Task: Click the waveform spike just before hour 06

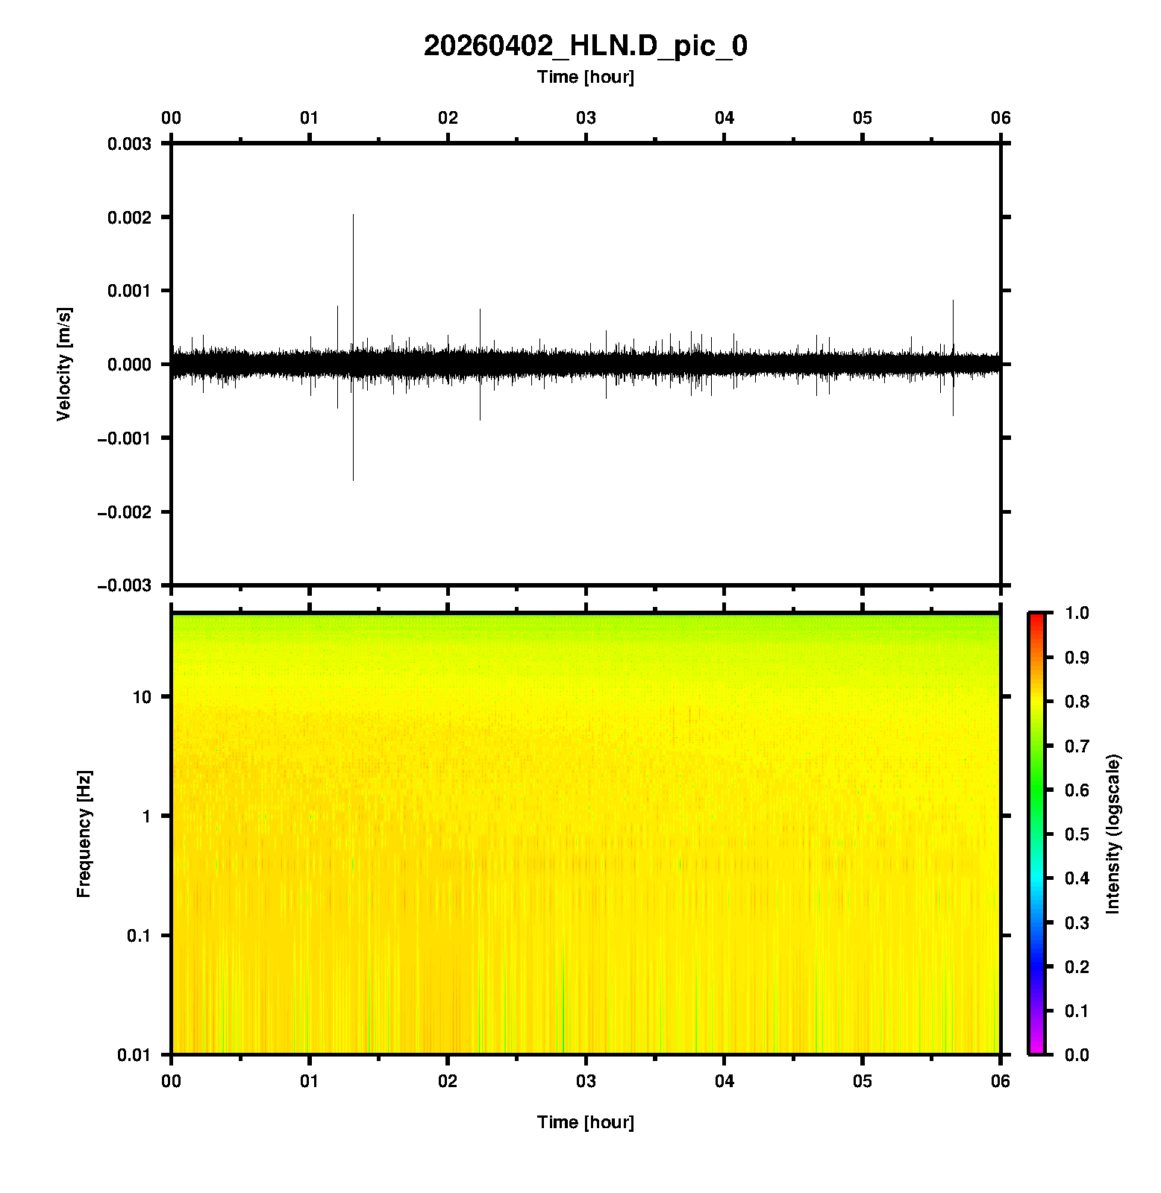Action: [953, 302]
